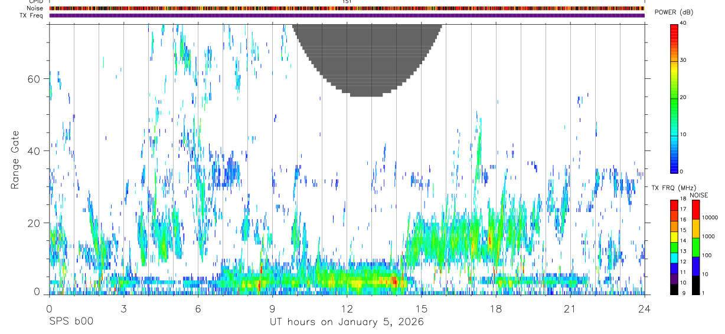Click the 3 tick on UT hours axis
The height and width of the screenshot is (334, 725).
click(123, 308)
